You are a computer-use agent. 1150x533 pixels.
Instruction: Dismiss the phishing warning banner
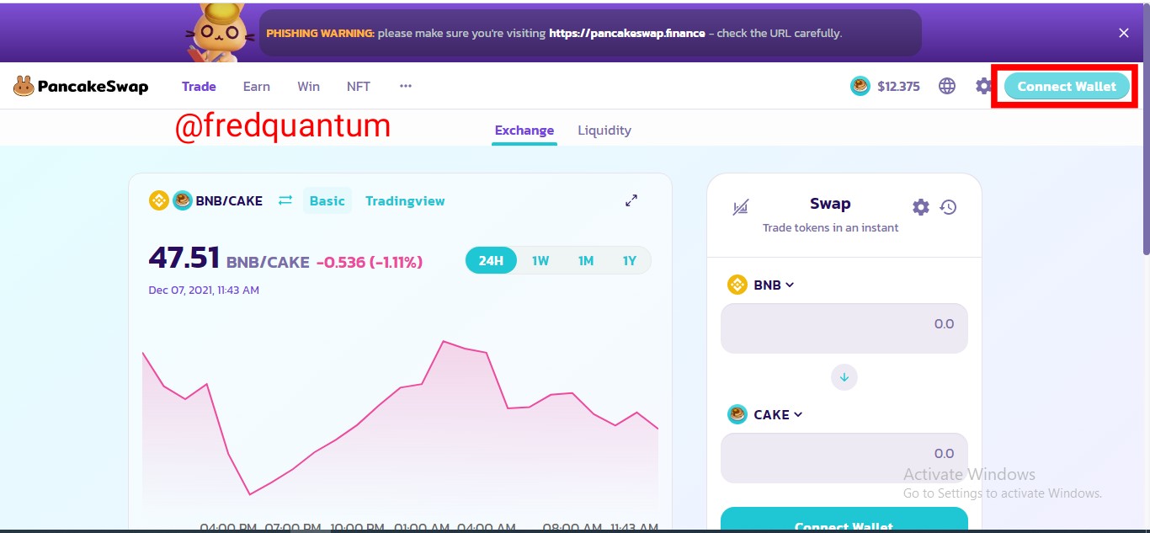pos(1124,33)
